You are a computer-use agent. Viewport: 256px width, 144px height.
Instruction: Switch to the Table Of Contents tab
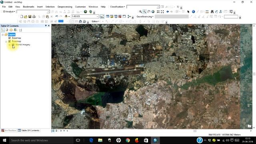pos(28,130)
